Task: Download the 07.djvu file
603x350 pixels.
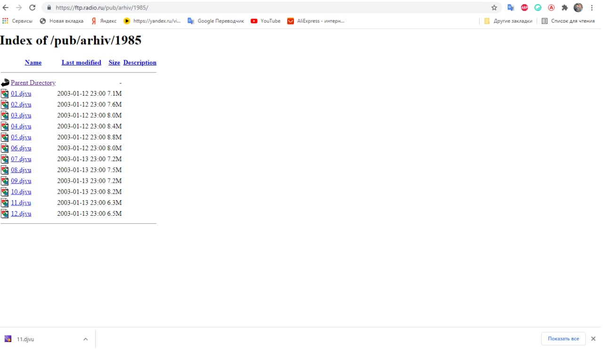Action: pyautogui.click(x=21, y=159)
